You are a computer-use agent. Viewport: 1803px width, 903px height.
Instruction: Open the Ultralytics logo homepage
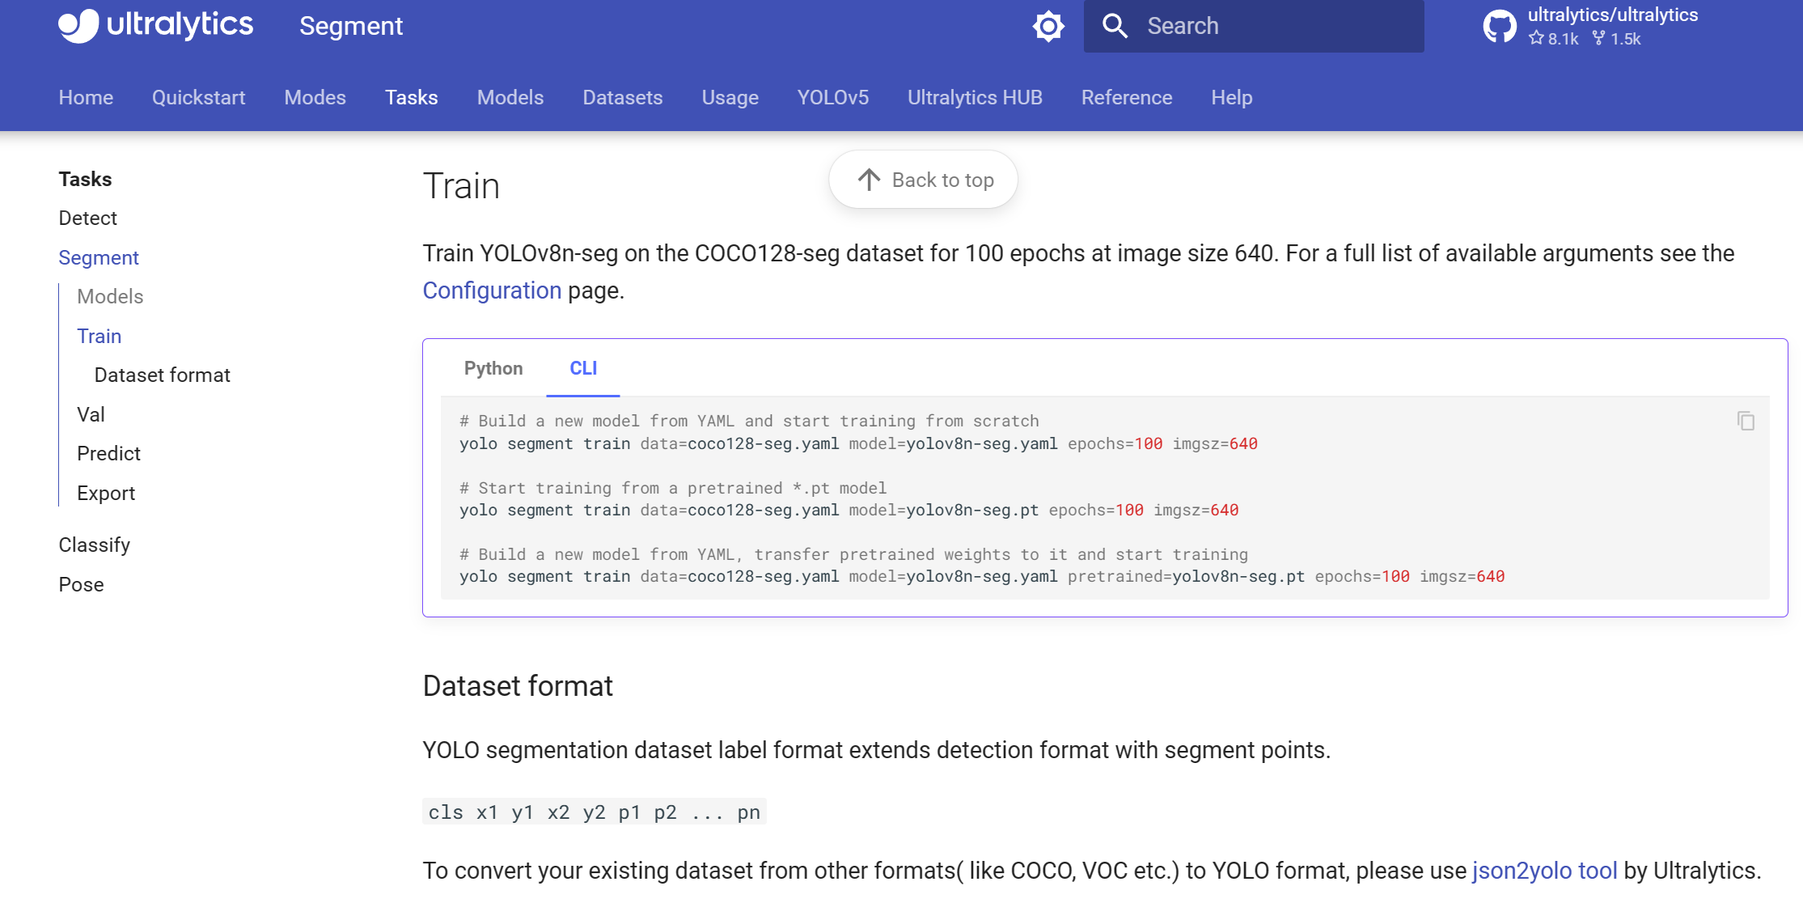coord(154,25)
